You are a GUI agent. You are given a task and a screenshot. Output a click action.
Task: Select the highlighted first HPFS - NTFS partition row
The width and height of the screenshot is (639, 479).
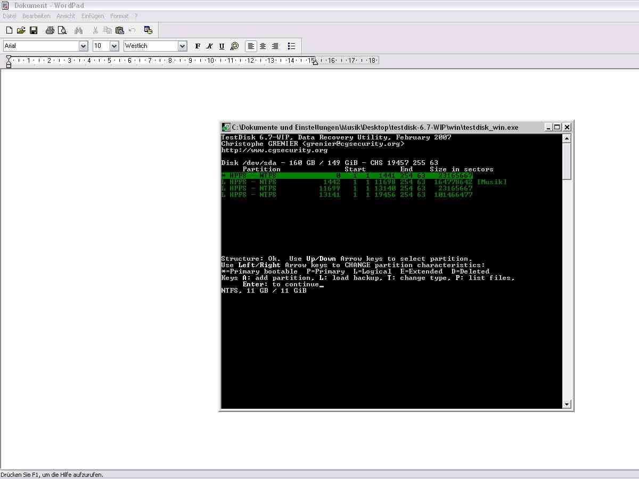pyautogui.click(x=347, y=176)
